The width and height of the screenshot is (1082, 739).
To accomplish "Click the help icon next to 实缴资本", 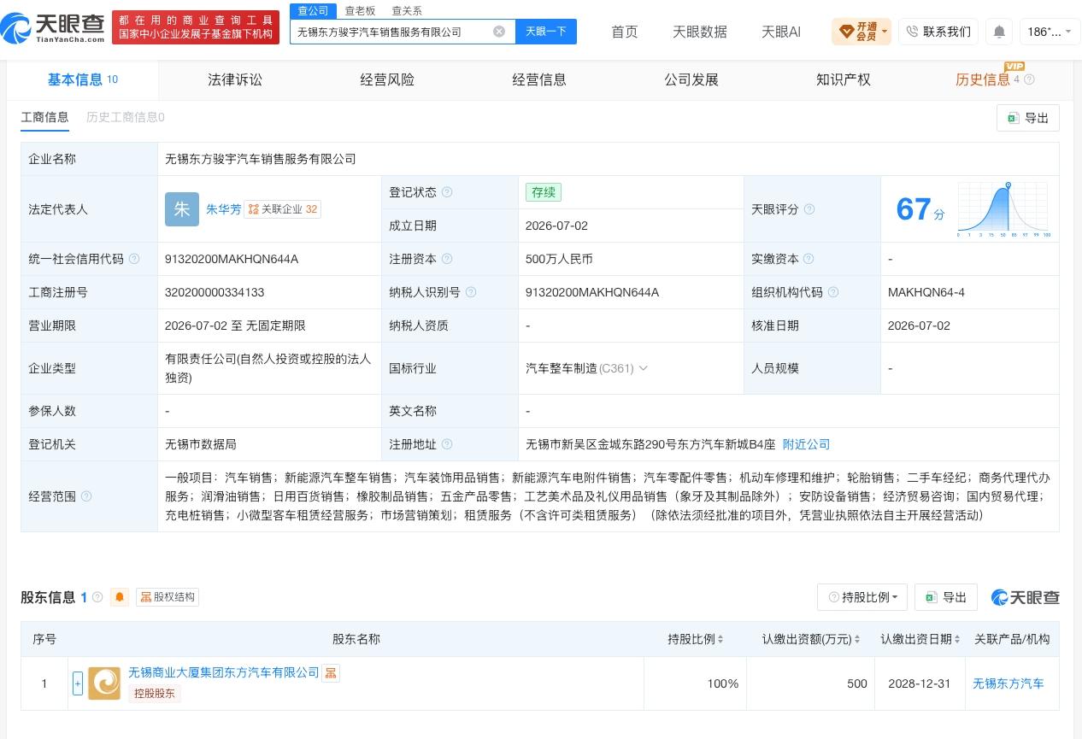I will (809, 259).
